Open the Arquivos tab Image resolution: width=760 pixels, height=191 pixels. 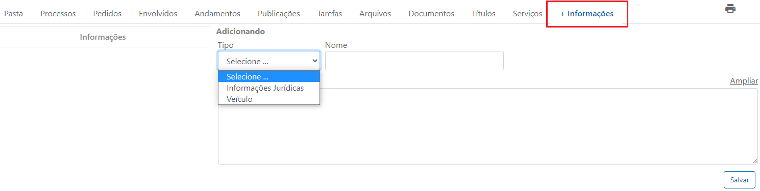pos(375,14)
